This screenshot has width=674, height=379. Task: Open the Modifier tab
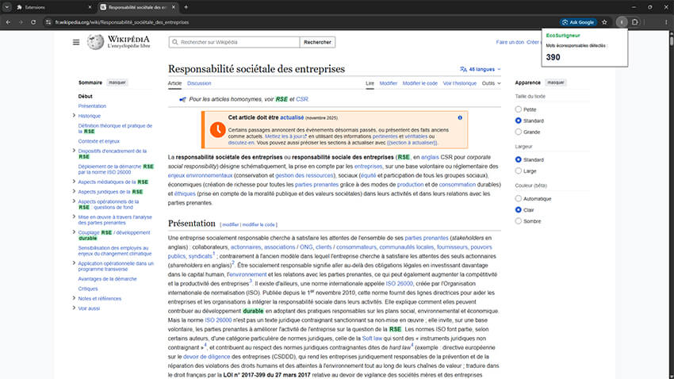pyautogui.click(x=389, y=83)
